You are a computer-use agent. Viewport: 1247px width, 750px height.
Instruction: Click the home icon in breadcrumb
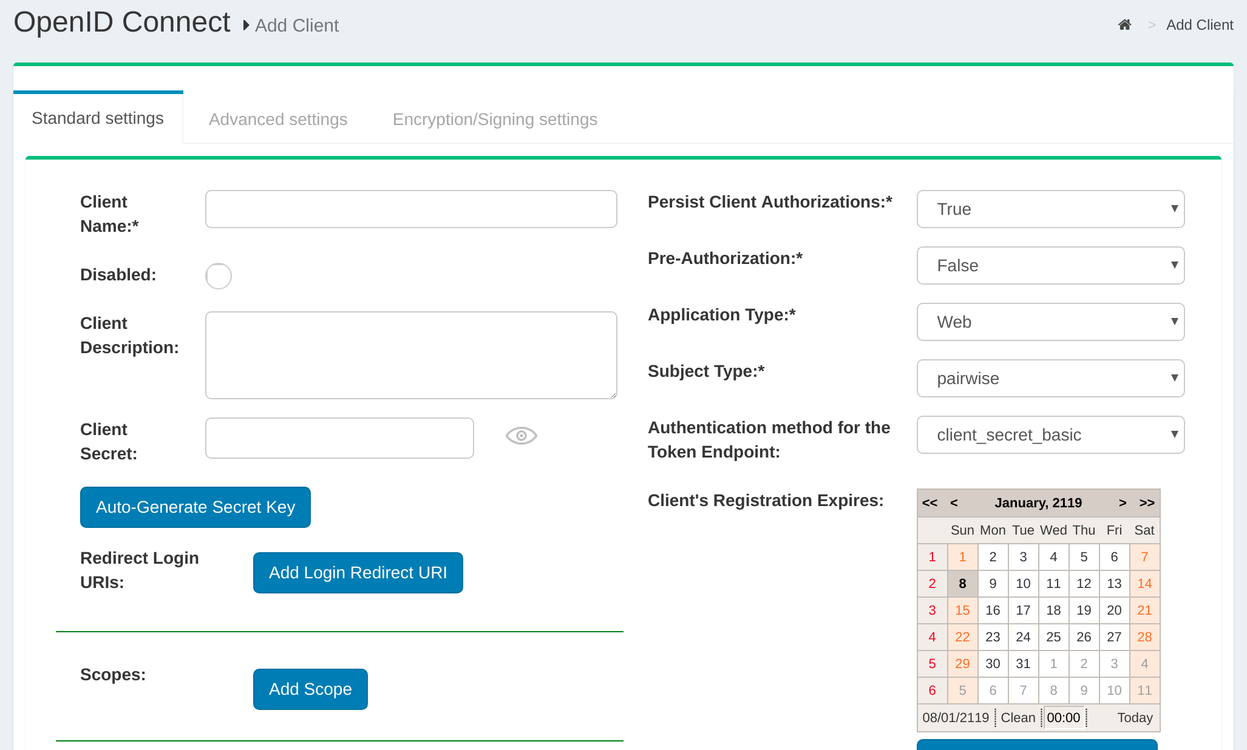pyautogui.click(x=1124, y=25)
